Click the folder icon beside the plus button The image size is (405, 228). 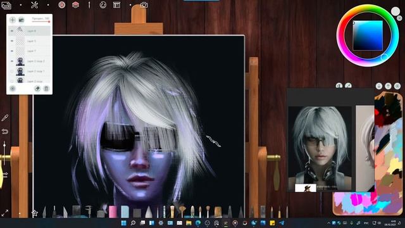21,20
